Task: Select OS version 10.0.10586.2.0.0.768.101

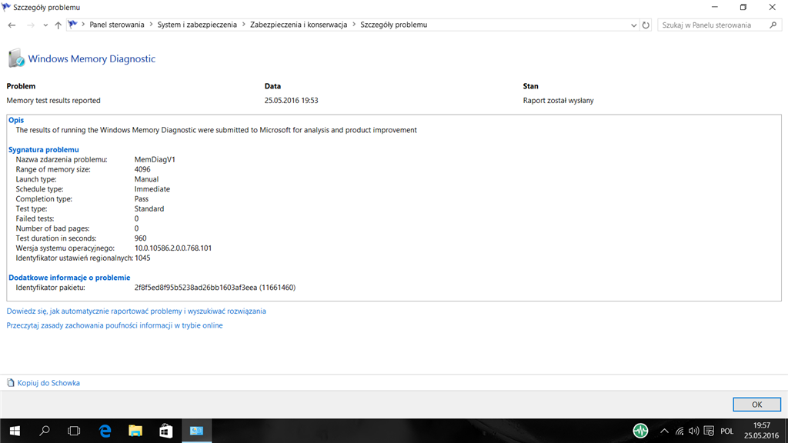Action: click(173, 248)
